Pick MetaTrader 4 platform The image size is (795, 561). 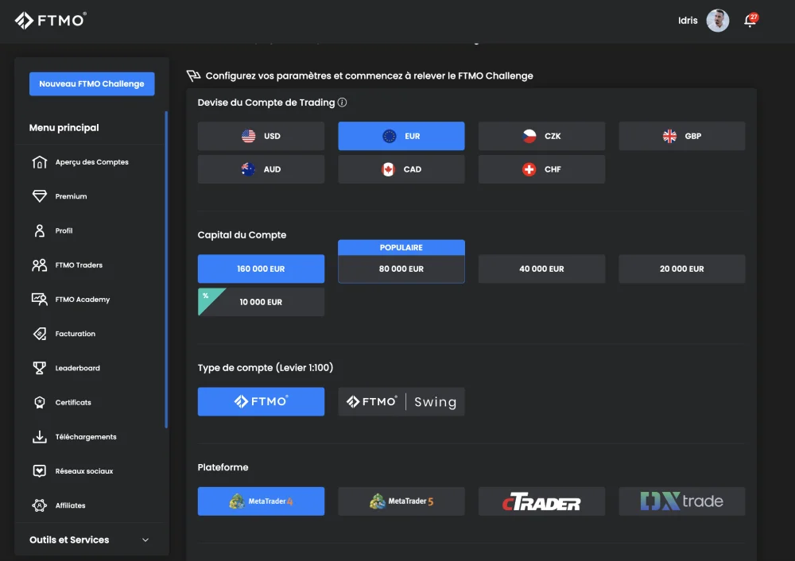click(261, 501)
